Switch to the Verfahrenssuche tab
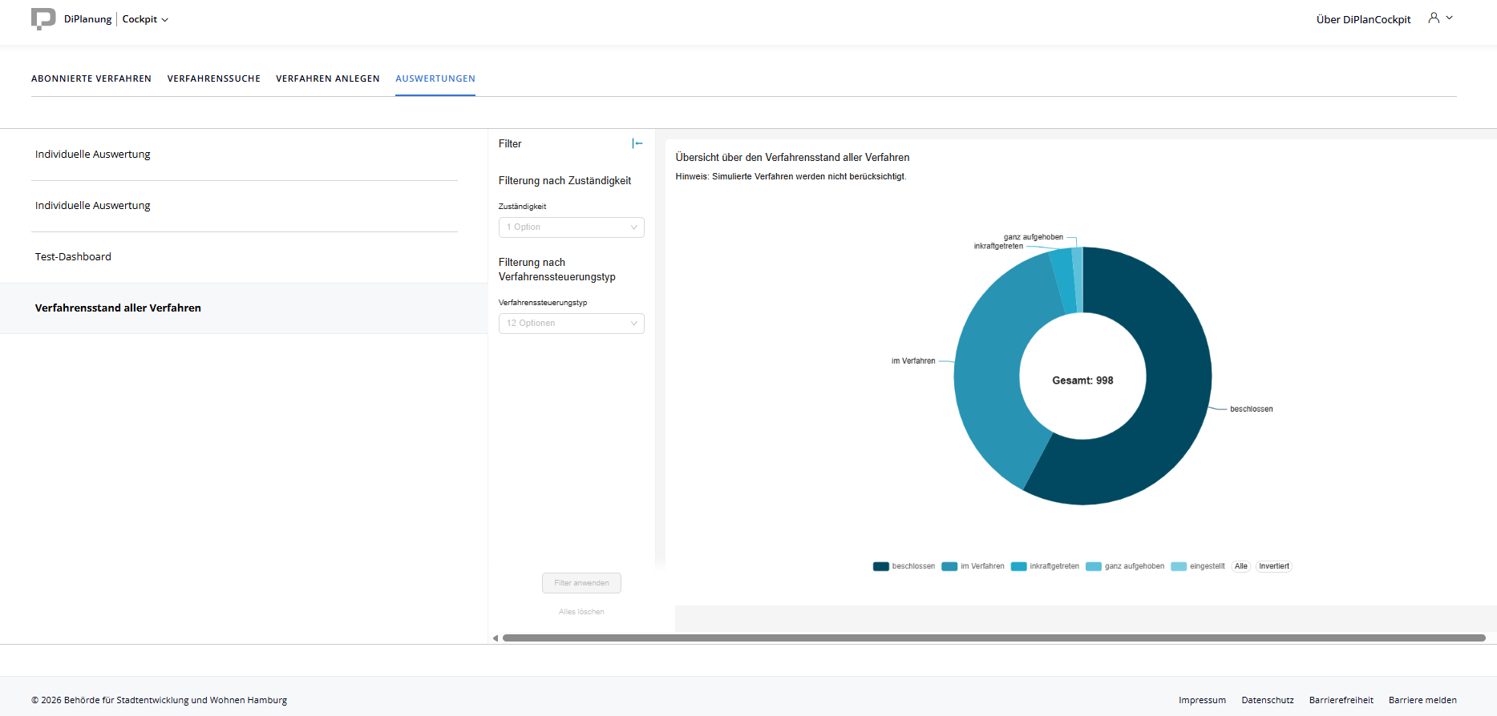1497x716 pixels. [x=213, y=78]
